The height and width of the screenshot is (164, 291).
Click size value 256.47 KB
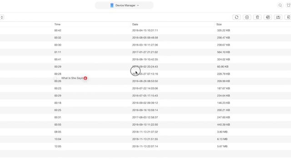coord(223,37)
